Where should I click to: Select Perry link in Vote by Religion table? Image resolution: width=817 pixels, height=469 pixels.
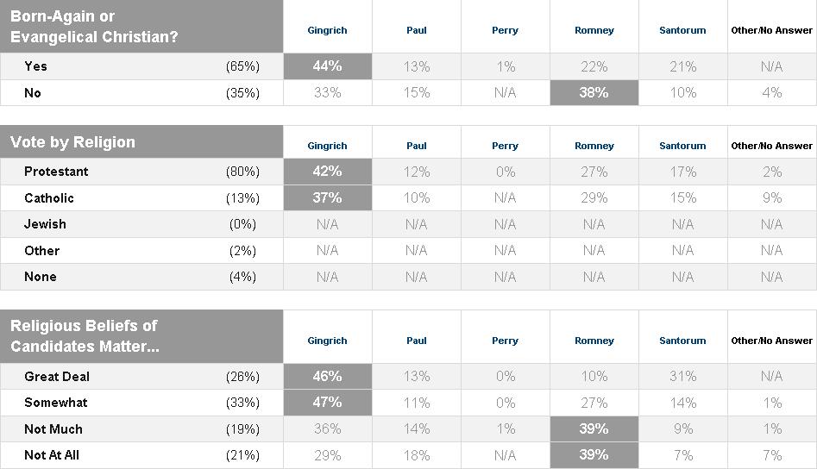[505, 146]
